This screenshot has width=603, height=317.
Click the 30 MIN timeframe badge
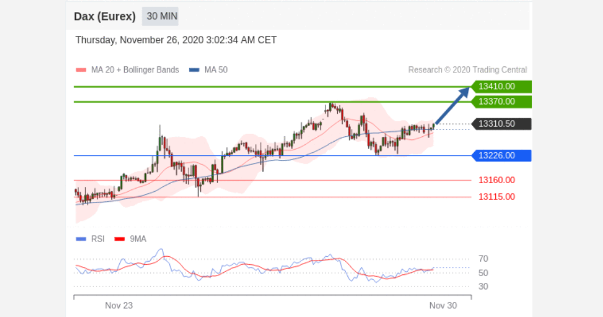[x=160, y=16]
